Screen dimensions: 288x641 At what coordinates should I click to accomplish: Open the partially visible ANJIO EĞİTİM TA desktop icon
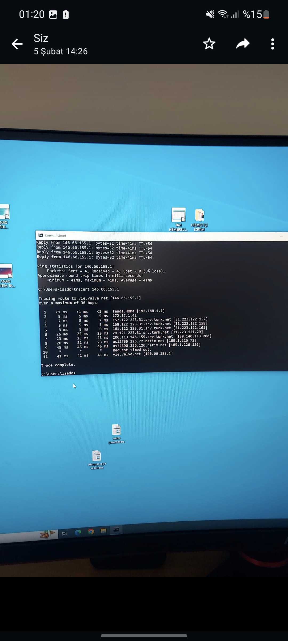point(7,275)
